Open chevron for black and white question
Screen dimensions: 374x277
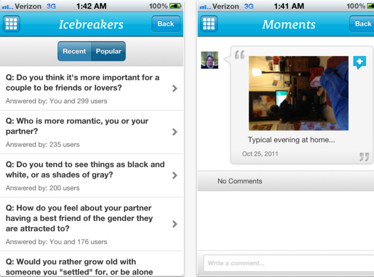[x=175, y=176]
